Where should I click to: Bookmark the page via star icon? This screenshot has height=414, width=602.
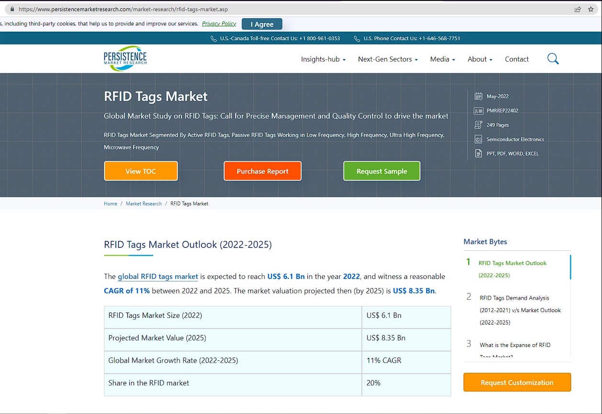click(x=591, y=9)
